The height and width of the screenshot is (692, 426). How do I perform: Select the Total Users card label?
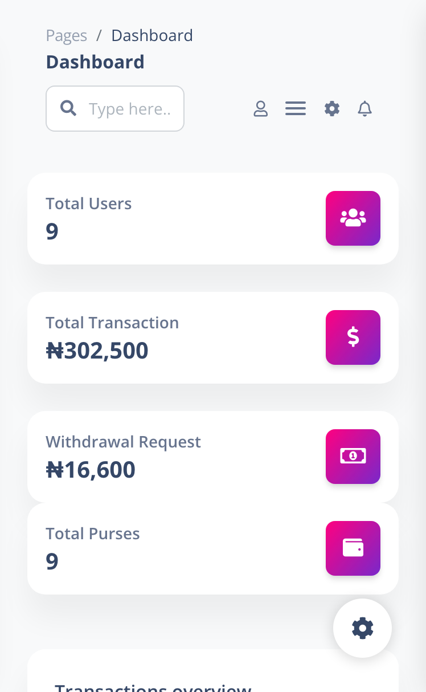(x=89, y=203)
